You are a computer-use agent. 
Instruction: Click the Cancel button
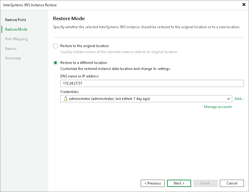pyautogui.click(x=232, y=183)
